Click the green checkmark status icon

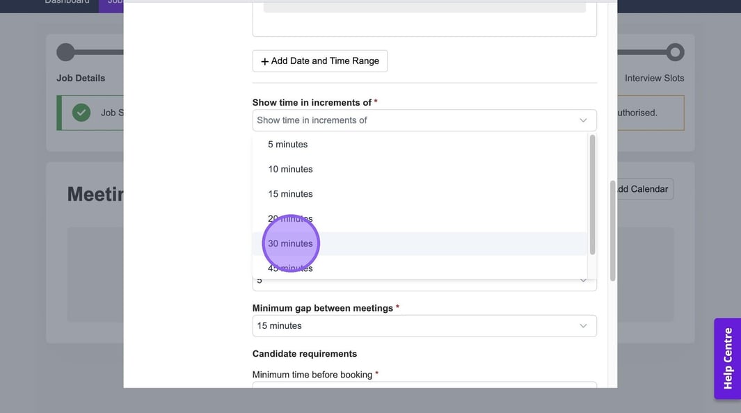click(x=81, y=113)
